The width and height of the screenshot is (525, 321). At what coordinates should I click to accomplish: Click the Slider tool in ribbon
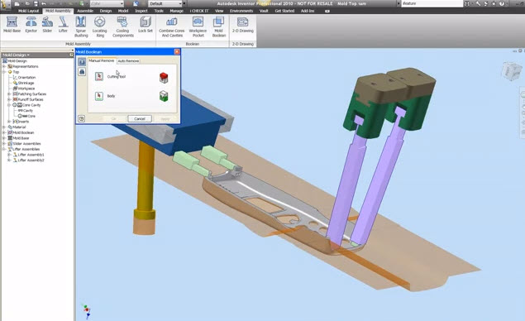point(47,25)
